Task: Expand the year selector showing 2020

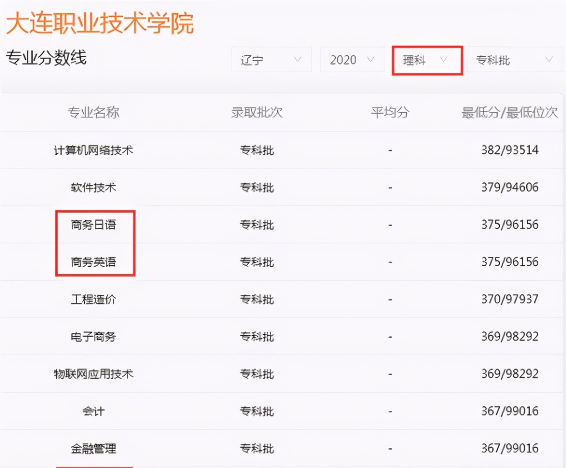Action: [x=352, y=59]
